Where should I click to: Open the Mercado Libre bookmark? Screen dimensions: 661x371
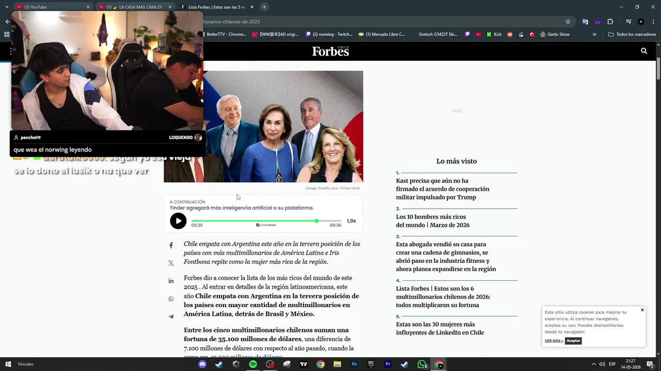tap(381, 35)
